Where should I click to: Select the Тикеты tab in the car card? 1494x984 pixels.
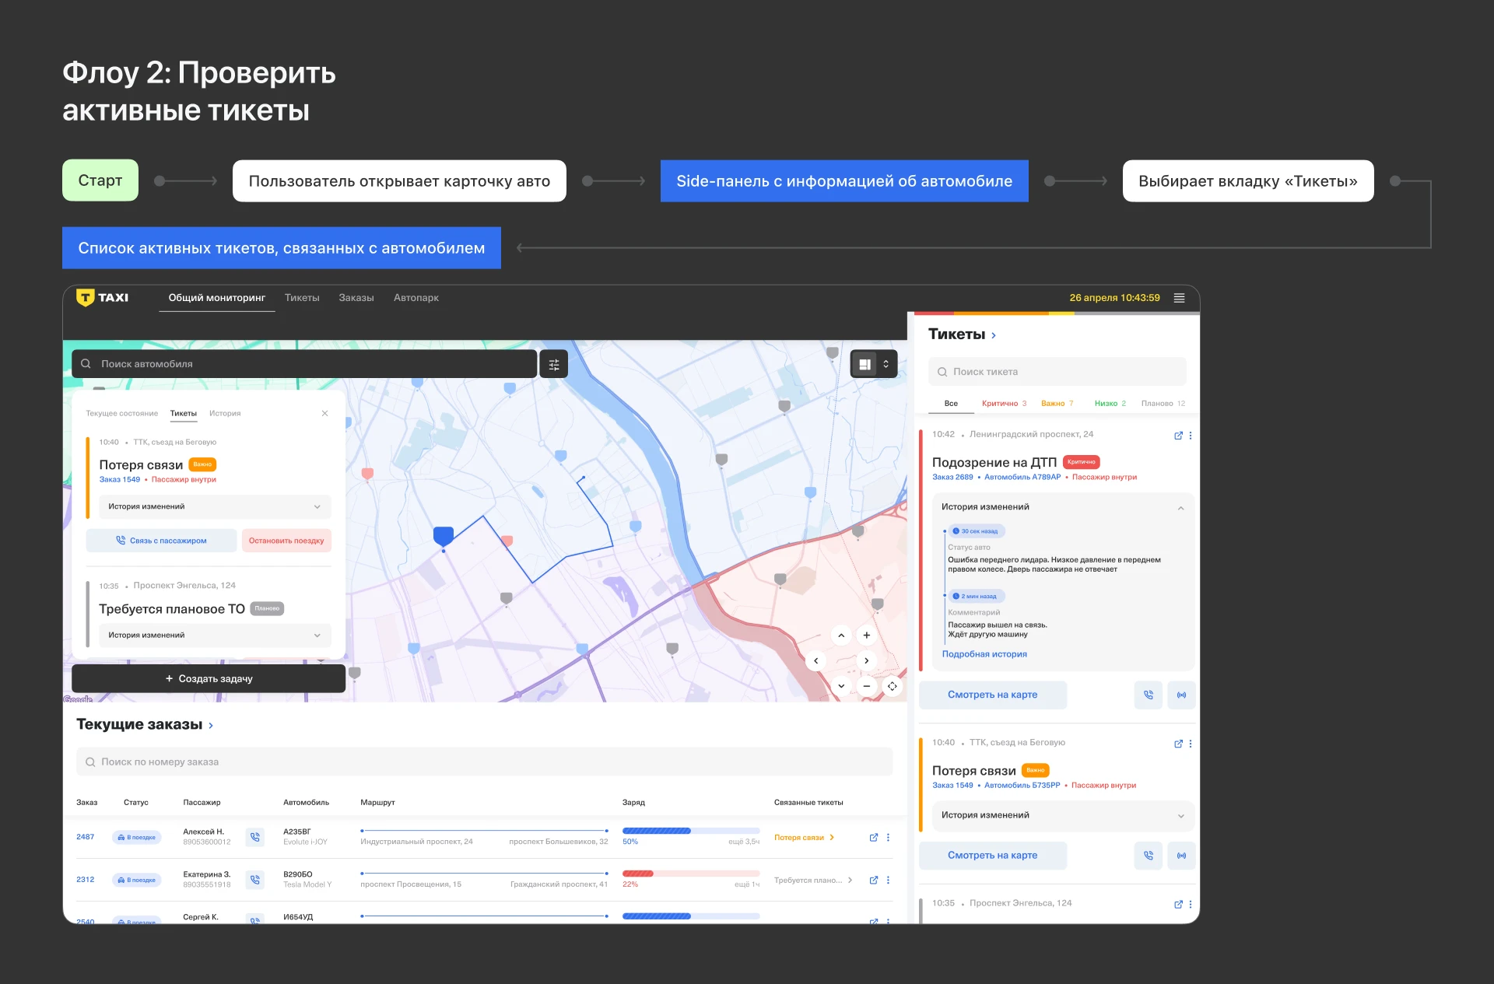pyautogui.click(x=184, y=413)
